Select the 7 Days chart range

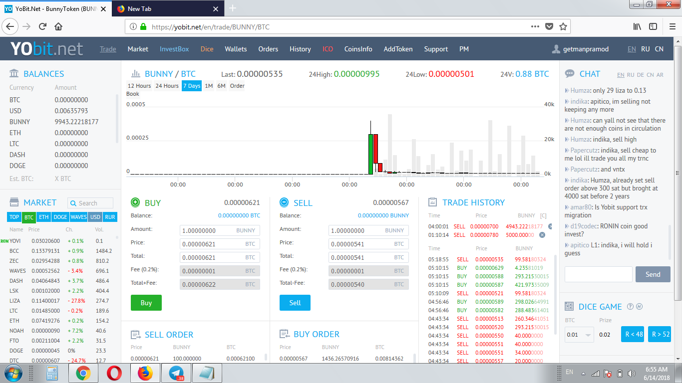(192, 86)
